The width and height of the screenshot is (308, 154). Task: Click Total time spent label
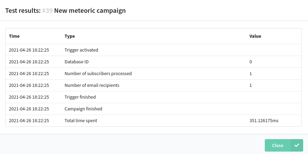click(x=81, y=120)
